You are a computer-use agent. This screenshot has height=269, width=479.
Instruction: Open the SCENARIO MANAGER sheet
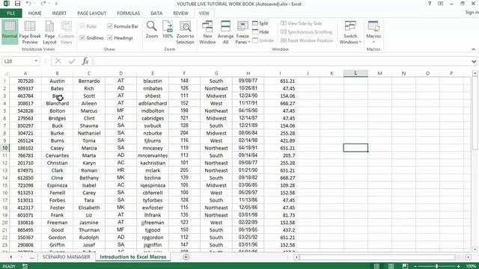(x=67, y=257)
